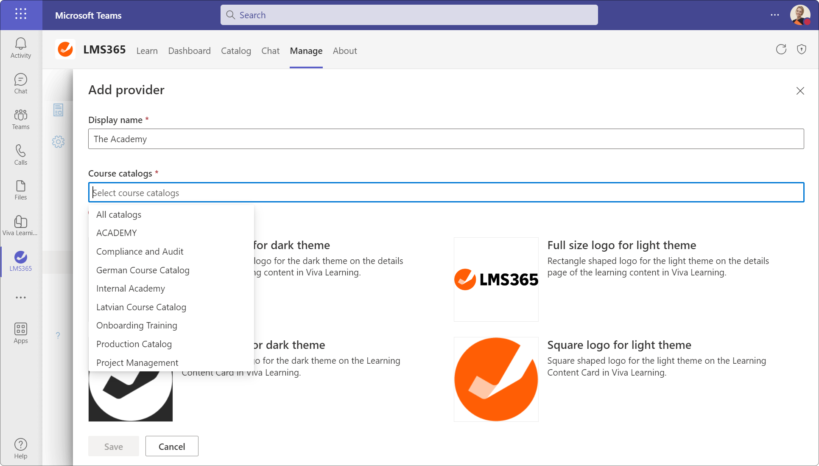The width and height of the screenshot is (819, 466).
Task: Pick Internal Academy from the list
Action: click(x=171, y=289)
